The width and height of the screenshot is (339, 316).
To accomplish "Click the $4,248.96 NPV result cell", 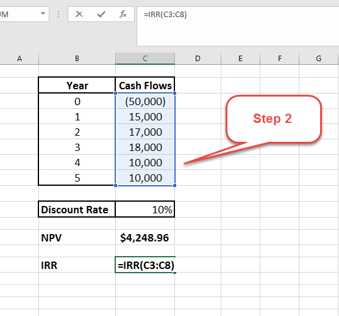I will pyautogui.click(x=145, y=238).
